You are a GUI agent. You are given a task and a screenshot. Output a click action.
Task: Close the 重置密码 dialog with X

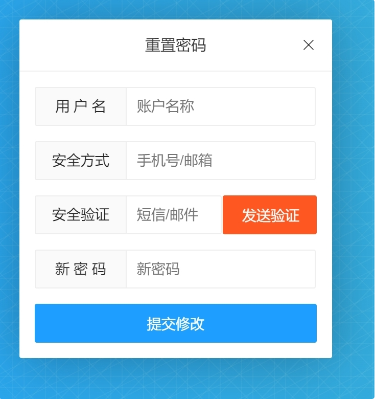point(309,45)
